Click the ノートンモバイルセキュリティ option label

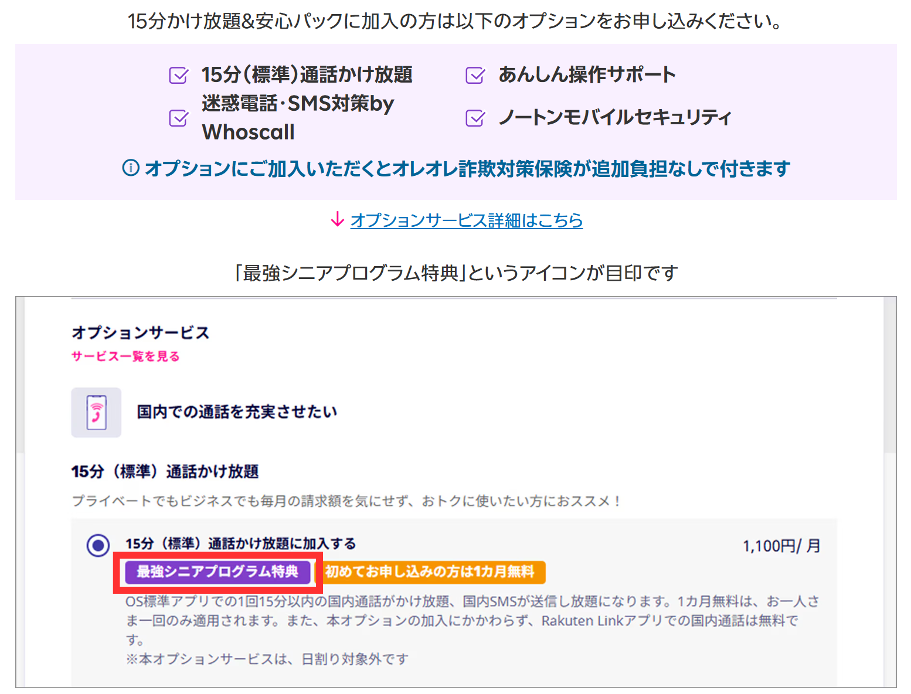pyautogui.click(x=614, y=117)
